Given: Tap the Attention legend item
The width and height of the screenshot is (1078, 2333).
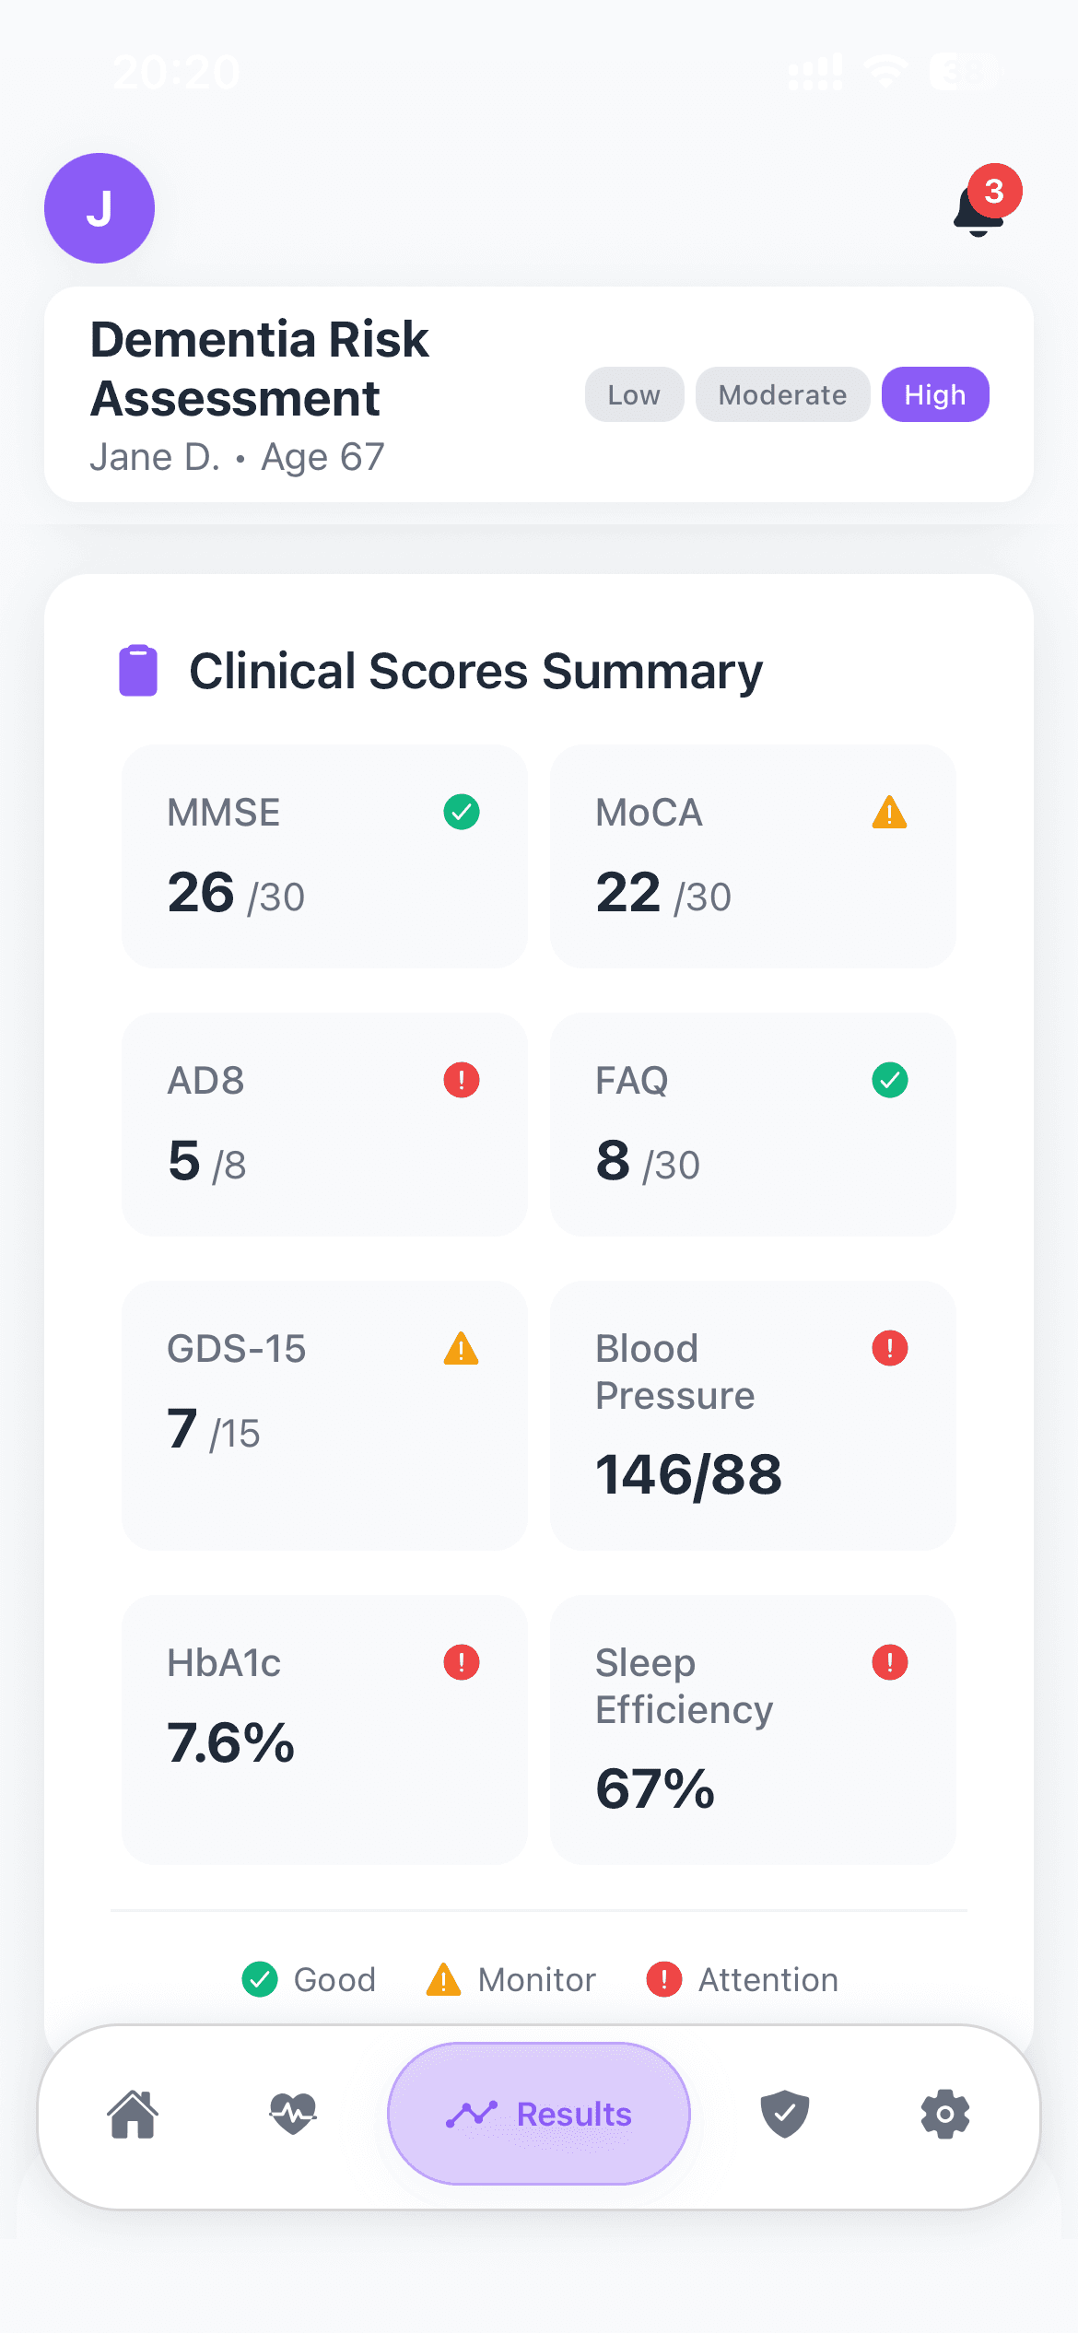Looking at the screenshot, I should [743, 1979].
